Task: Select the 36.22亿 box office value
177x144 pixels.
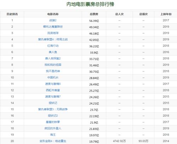Action: [94, 46]
